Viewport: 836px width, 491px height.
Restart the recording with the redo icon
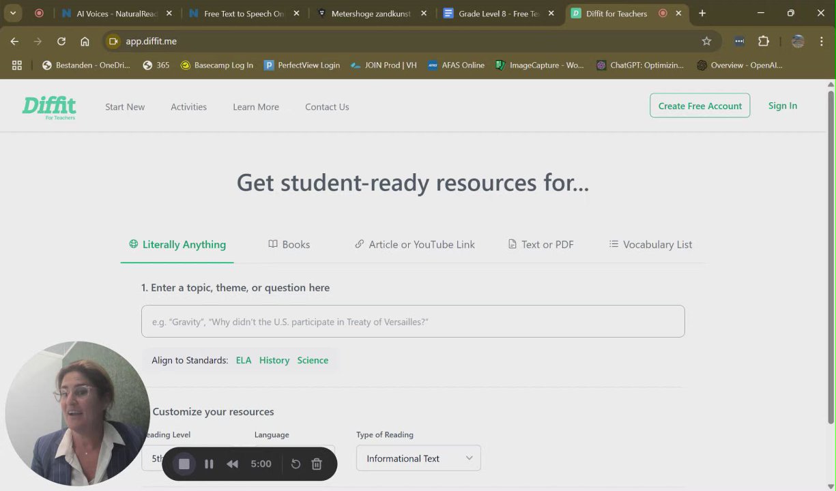pyautogui.click(x=296, y=464)
